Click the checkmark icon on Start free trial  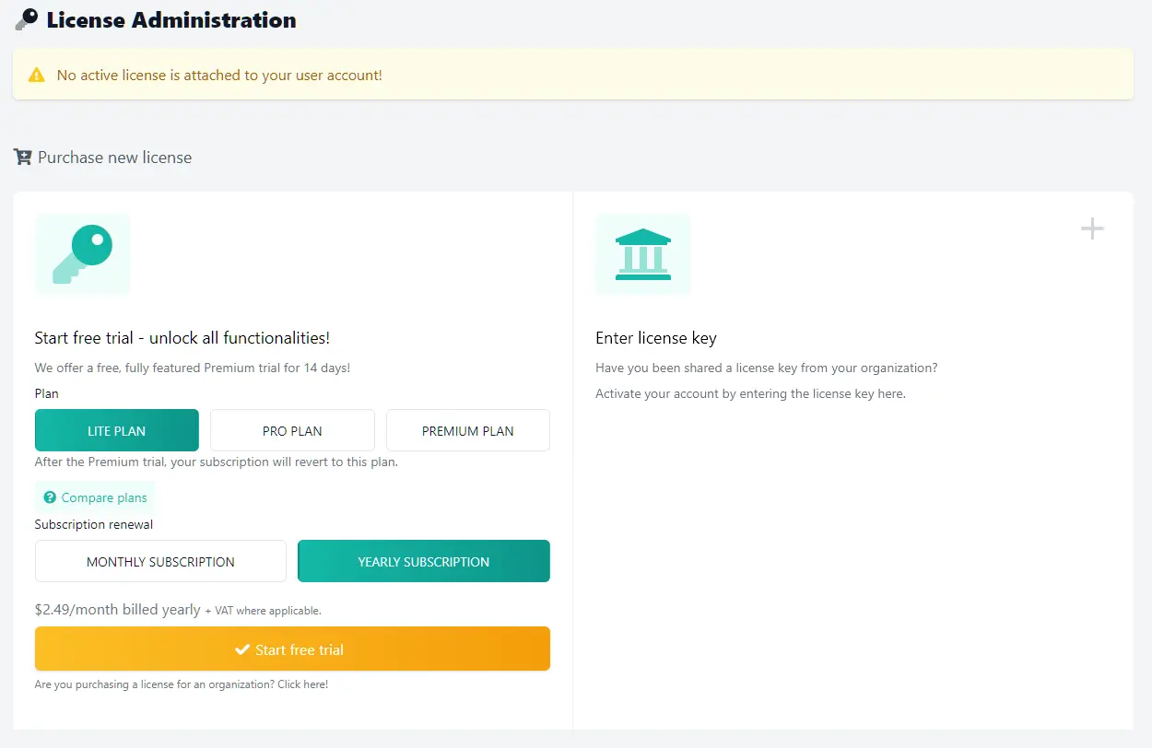click(x=242, y=649)
